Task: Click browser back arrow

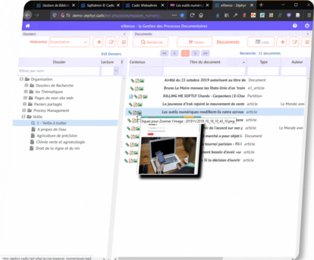Action: click(28, 15)
